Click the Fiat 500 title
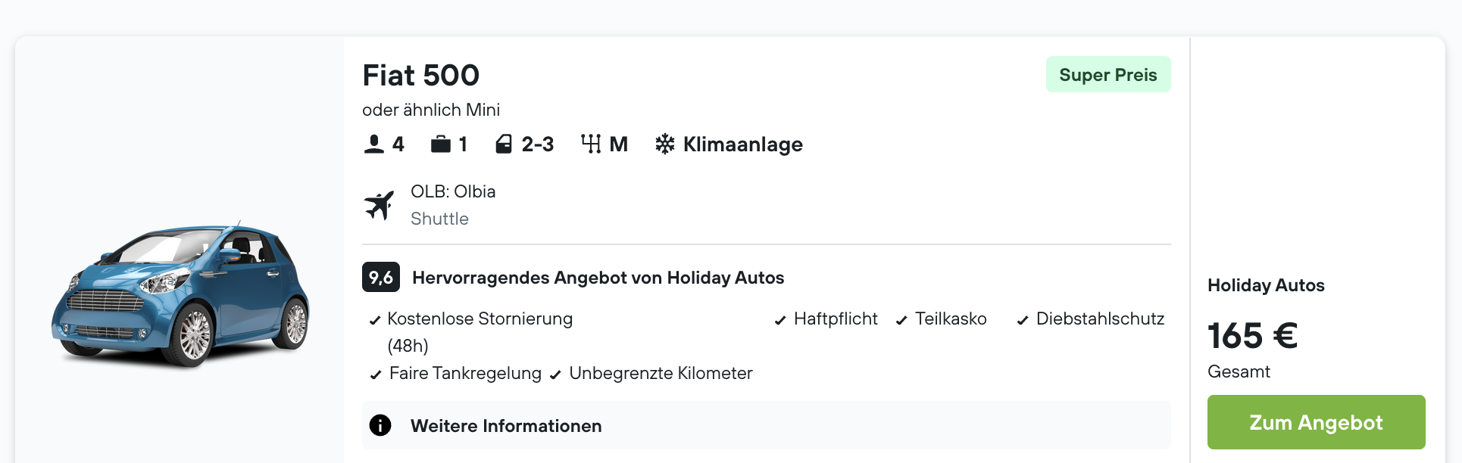This screenshot has width=1462, height=463. point(421,76)
